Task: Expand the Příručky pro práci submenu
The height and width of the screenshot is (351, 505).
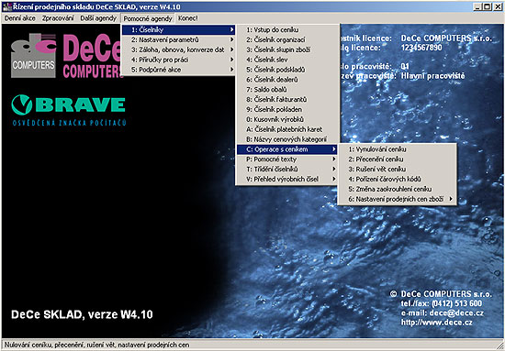Action: pos(178,60)
